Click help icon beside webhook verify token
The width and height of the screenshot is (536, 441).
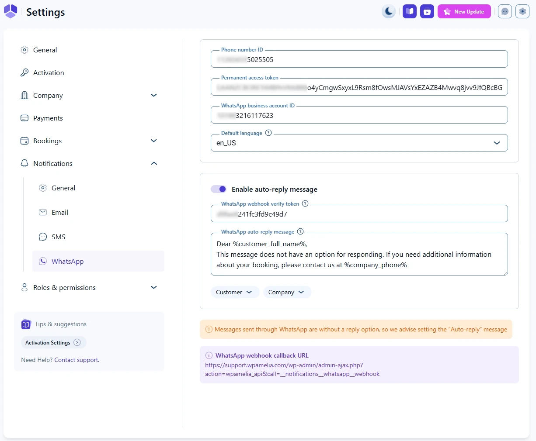click(x=305, y=203)
